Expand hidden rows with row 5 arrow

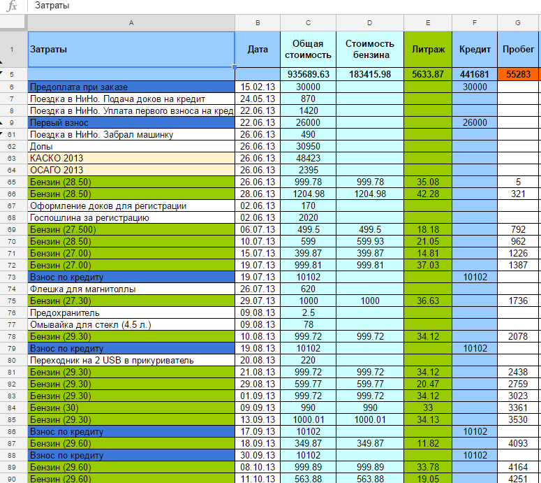tap(2, 73)
